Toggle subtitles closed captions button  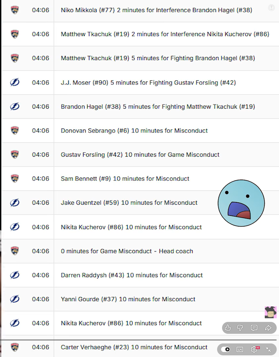point(240,349)
